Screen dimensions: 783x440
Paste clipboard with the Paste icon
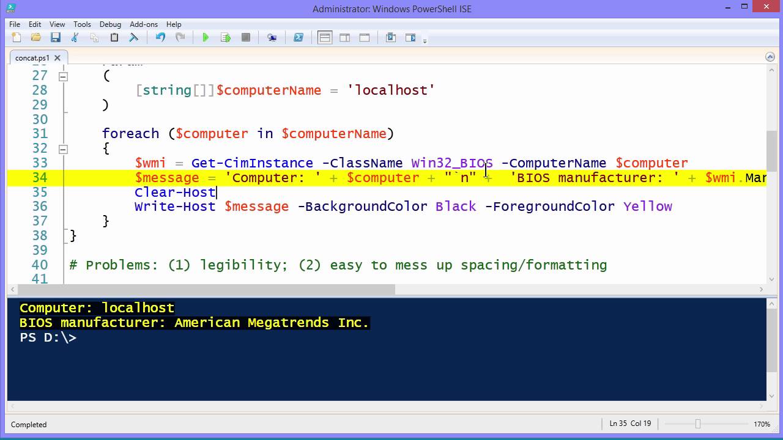pyautogui.click(x=114, y=38)
